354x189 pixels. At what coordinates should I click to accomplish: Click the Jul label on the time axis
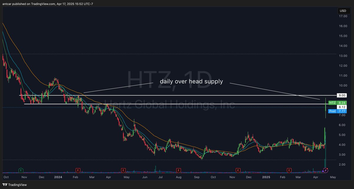(x=161, y=177)
